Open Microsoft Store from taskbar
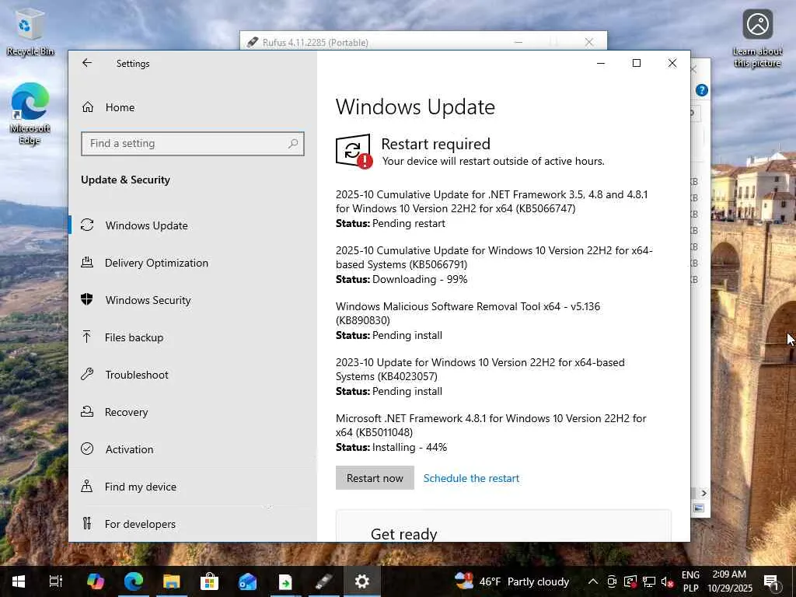796x597 pixels. click(x=209, y=581)
